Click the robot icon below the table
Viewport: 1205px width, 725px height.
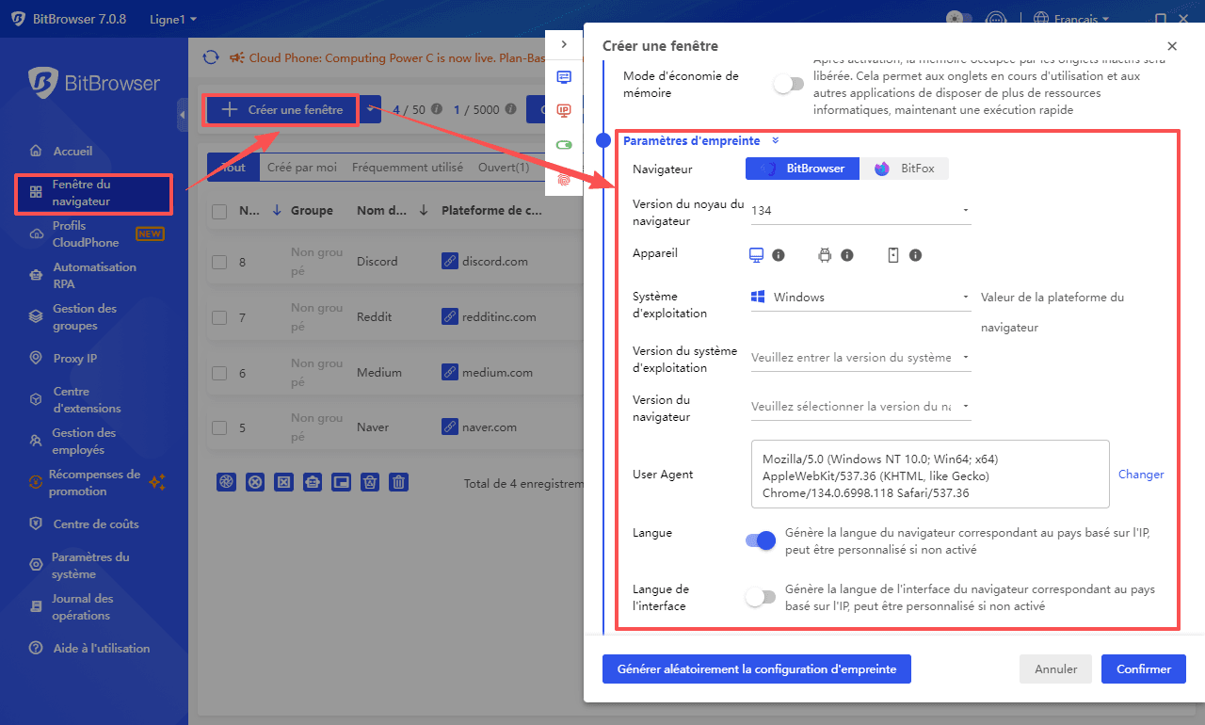[x=313, y=482]
